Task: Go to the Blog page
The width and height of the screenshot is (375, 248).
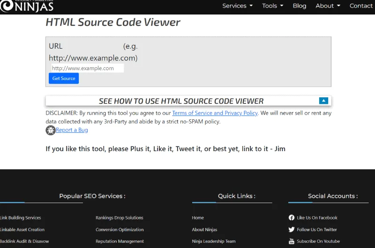Action: pyautogui.click(x=299, y=6)
